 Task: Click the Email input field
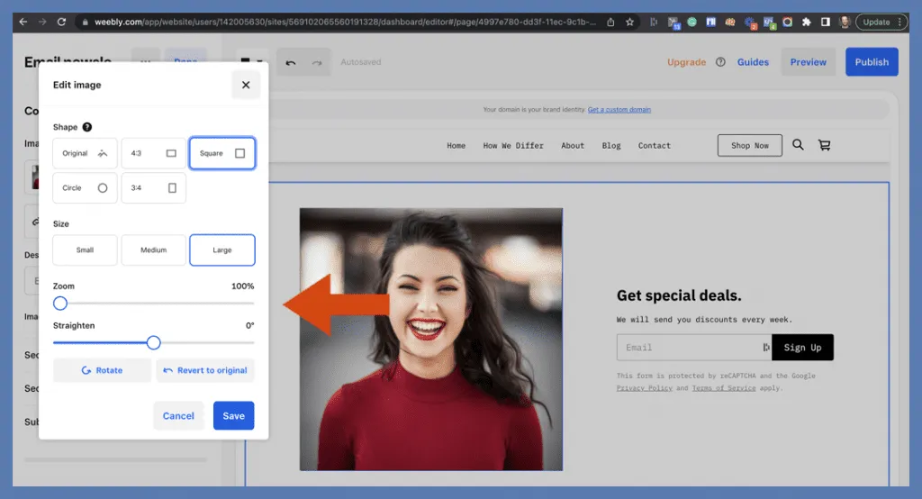coord(689,348)
